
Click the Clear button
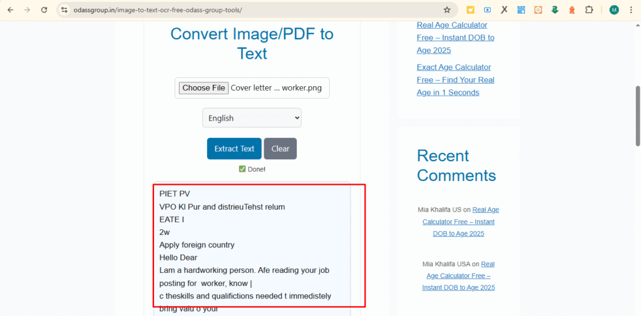click(280, 149)
